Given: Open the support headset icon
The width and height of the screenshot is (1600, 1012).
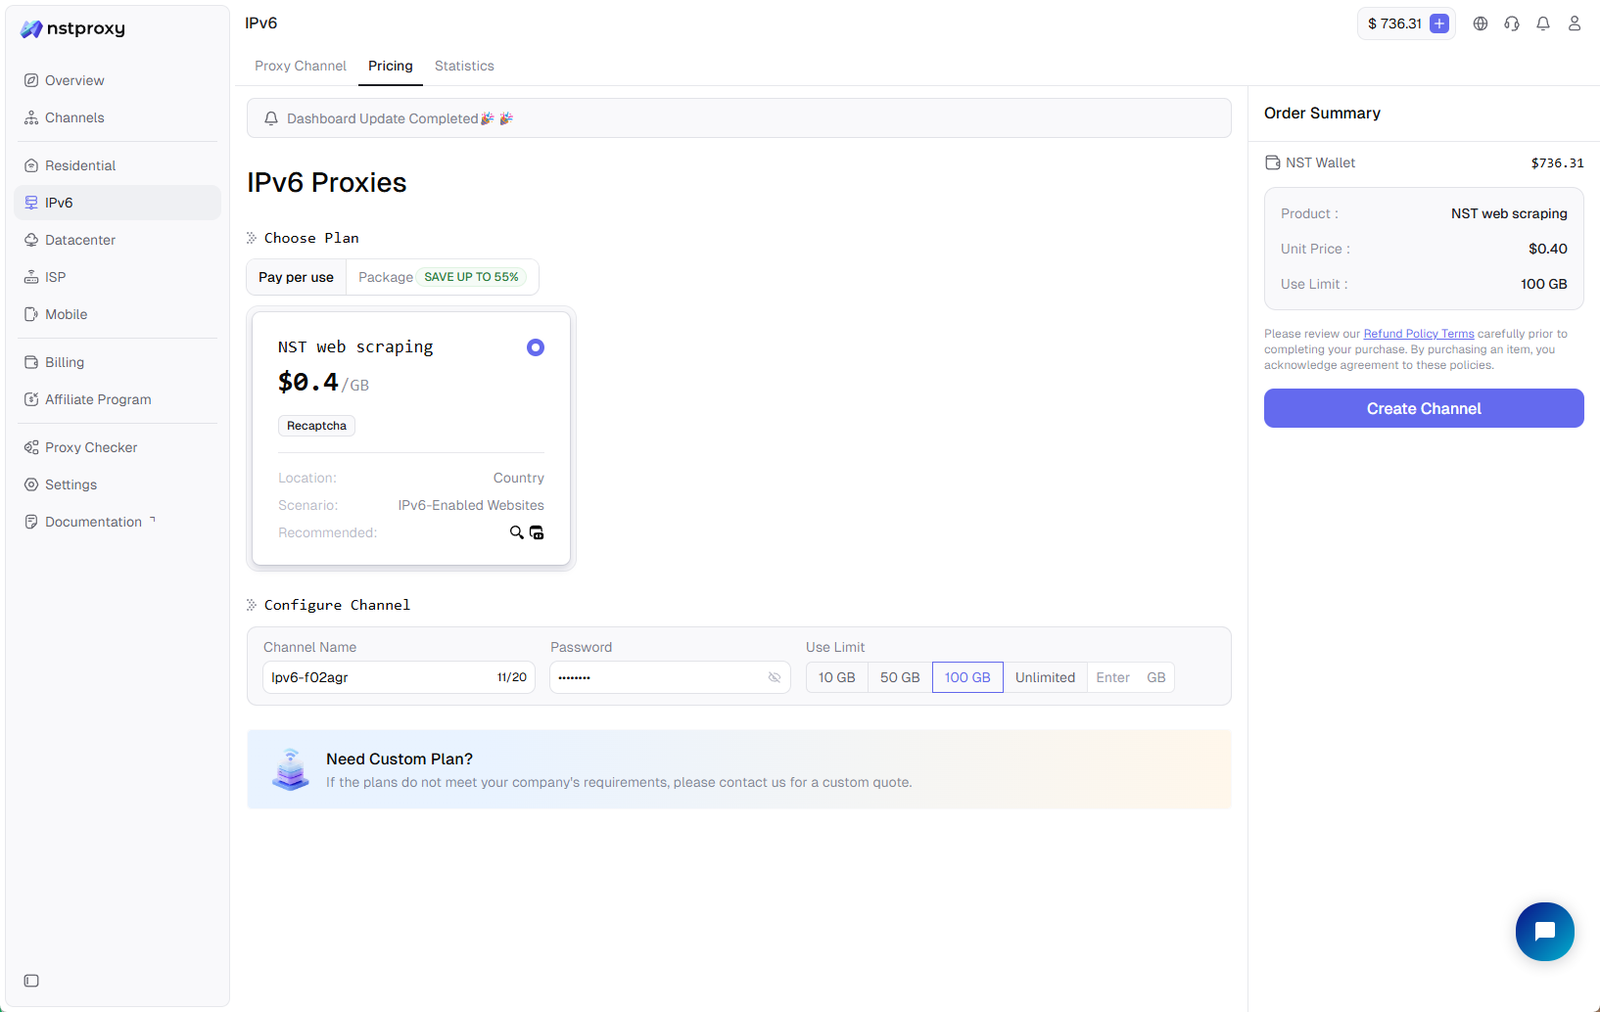Looking at the screenshot, I should (1512, 23).
